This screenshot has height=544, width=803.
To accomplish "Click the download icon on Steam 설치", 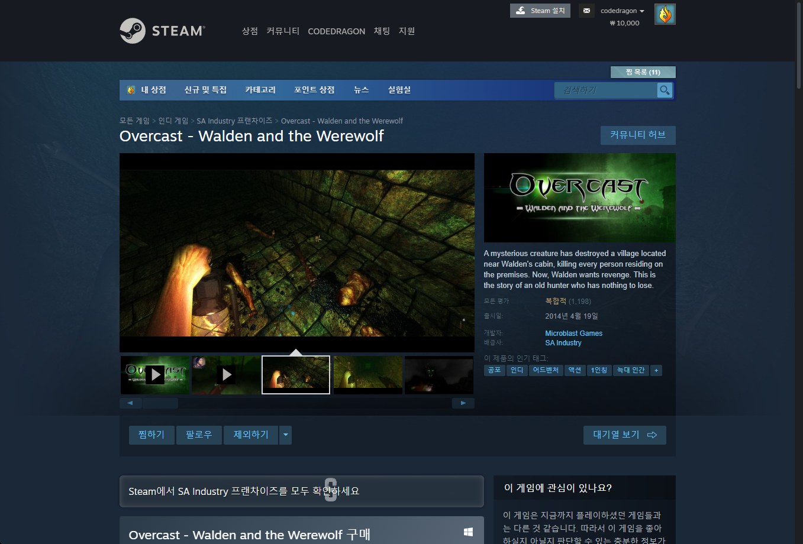I will click(521, 11).
